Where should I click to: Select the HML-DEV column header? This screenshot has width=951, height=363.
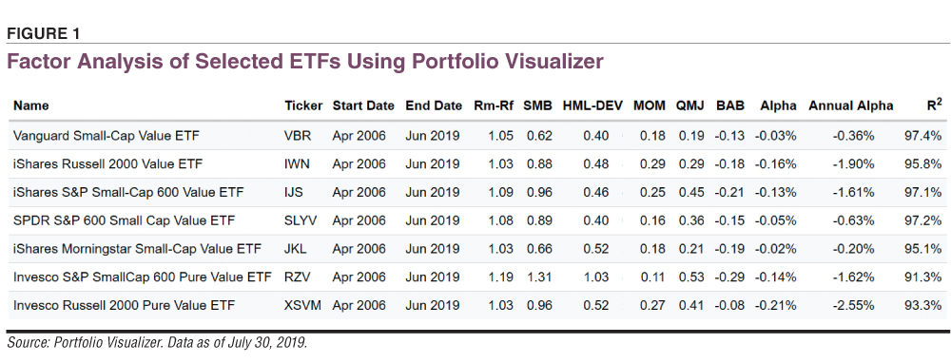point(592,106)
